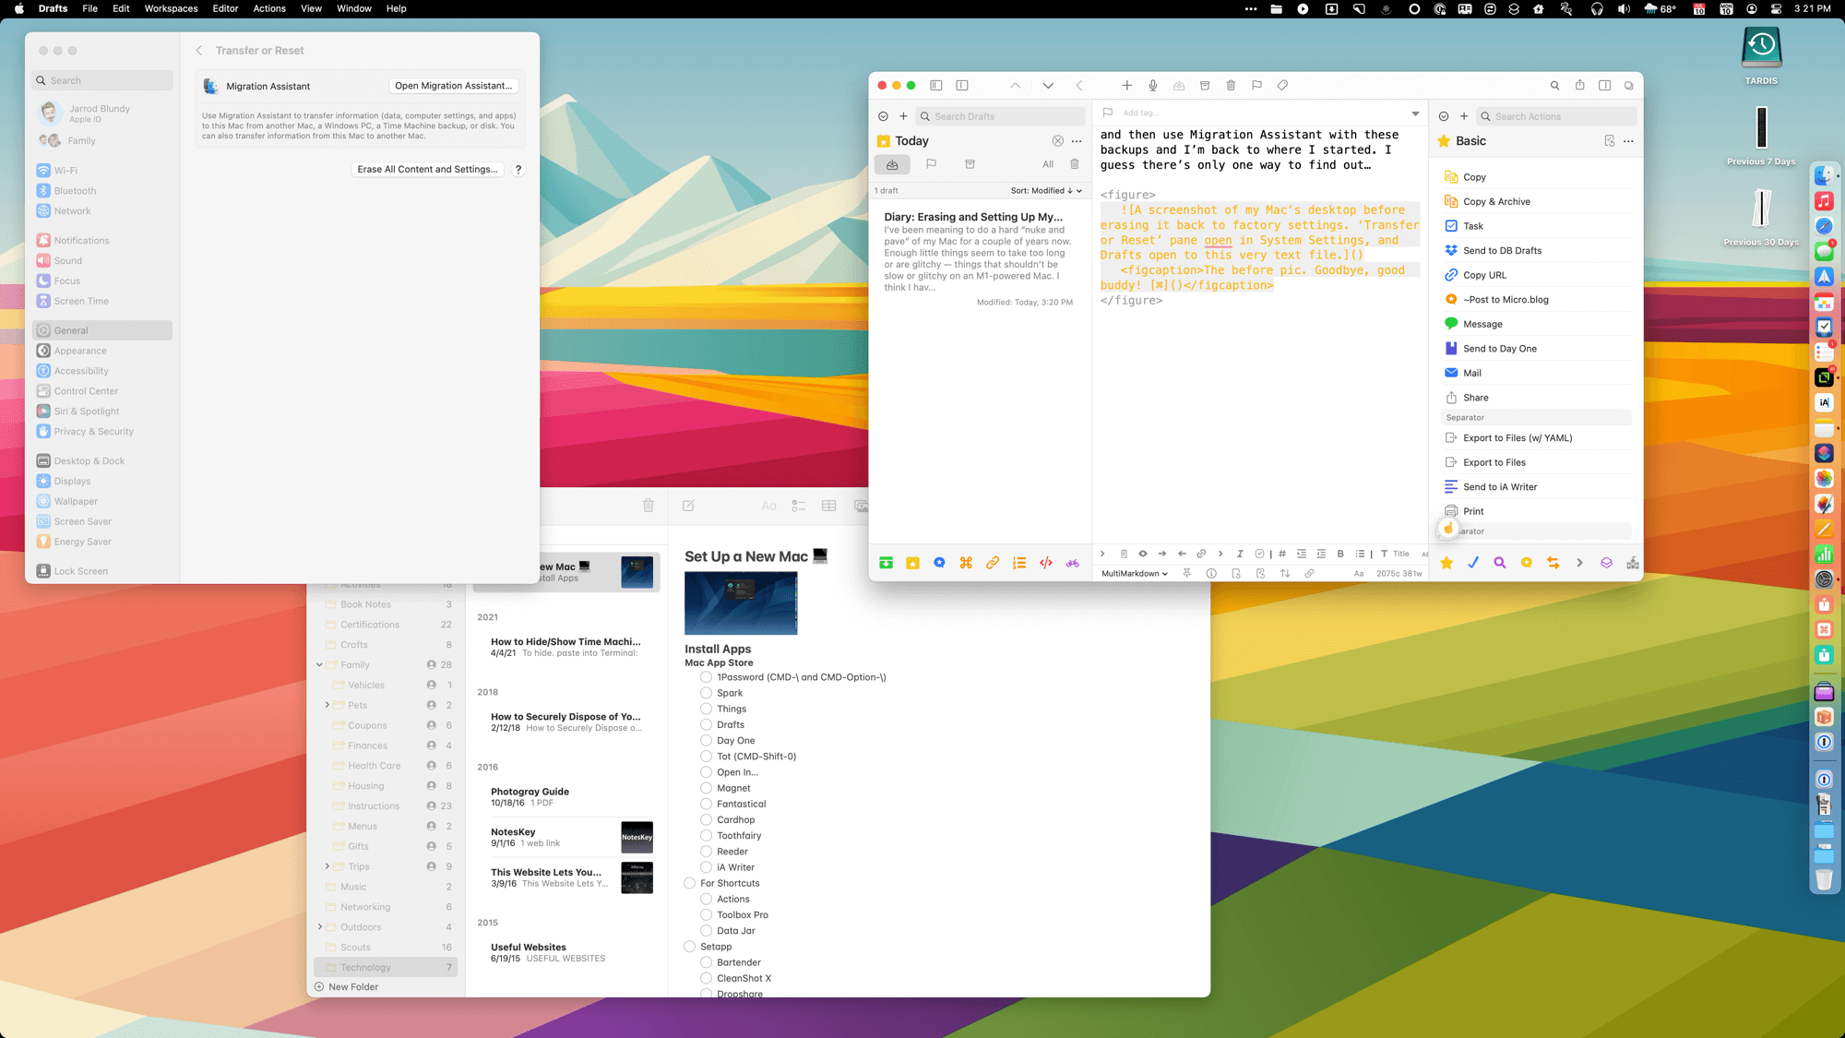Viewport: 1845px width, 1038px height.
Task: Open the Set Up a New Mac image thumbnail
Action: (741, 603)
